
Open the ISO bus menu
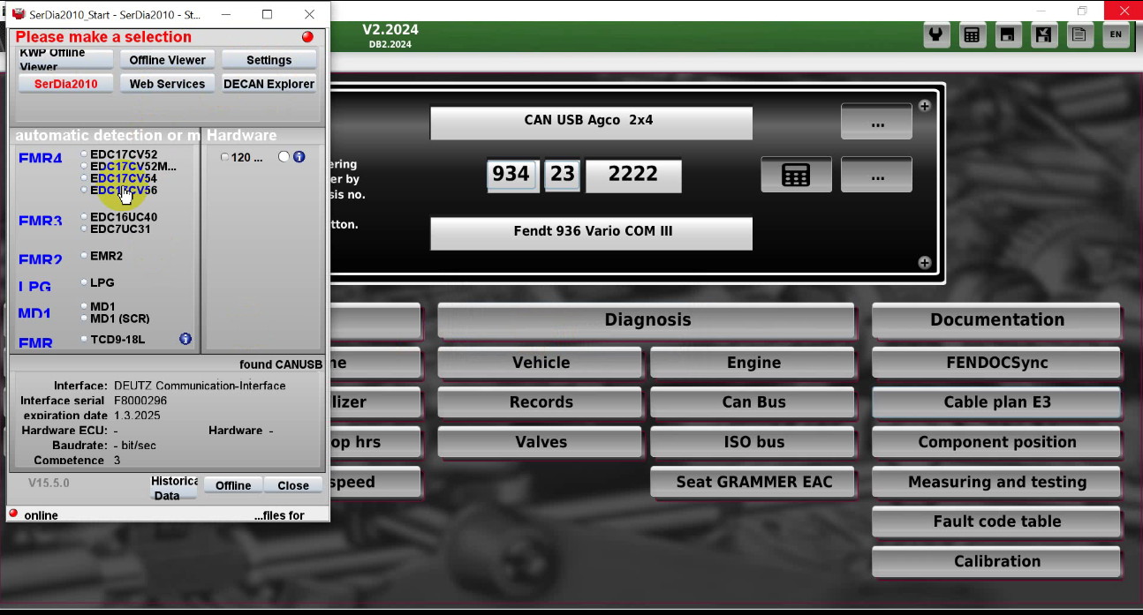click(x=753, y=442)
